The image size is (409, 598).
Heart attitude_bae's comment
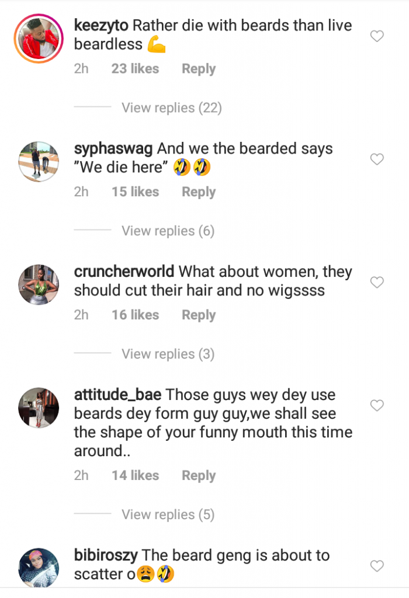[377, 405]
